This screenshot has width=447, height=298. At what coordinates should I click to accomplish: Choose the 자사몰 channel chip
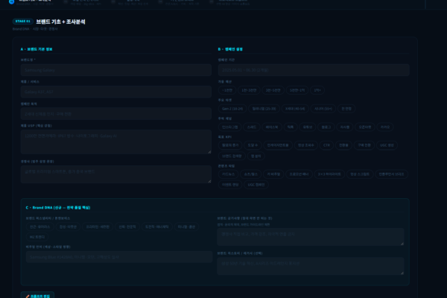345,127
